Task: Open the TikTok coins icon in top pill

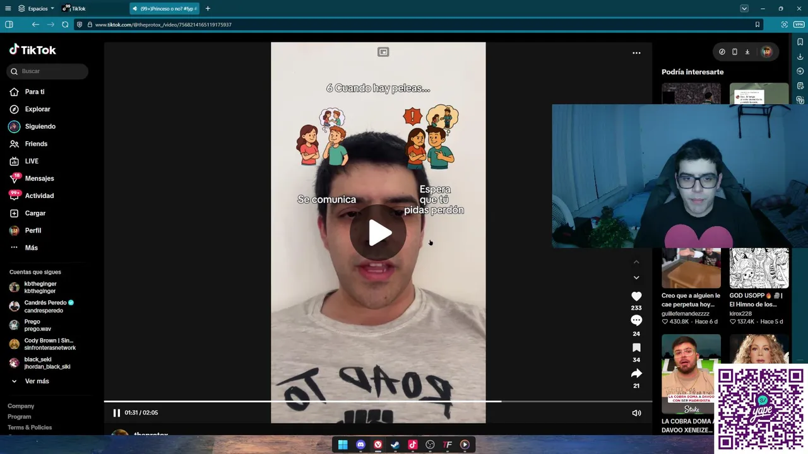Action: click(x=722, y=52)
